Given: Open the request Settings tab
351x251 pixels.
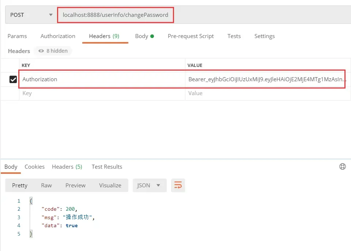Looking at the screenshot, I should tap(264, 36).
